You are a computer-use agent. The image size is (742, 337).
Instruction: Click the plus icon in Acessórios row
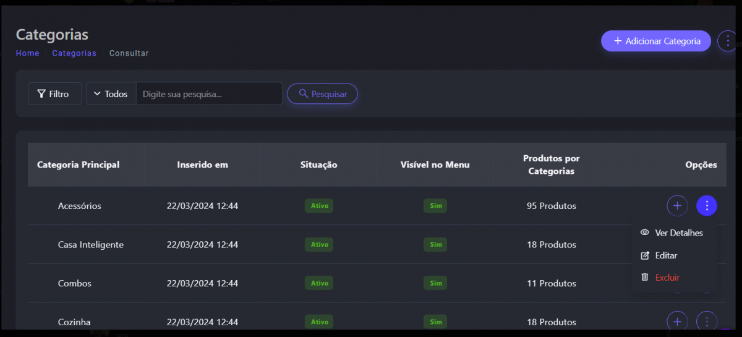pos(677,206)
